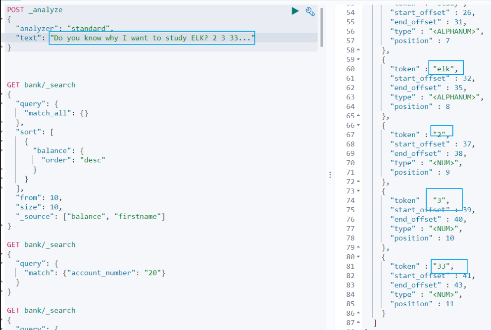
Task: Collapse the JSON block at line 59
Action: click(x=358, y=59)
